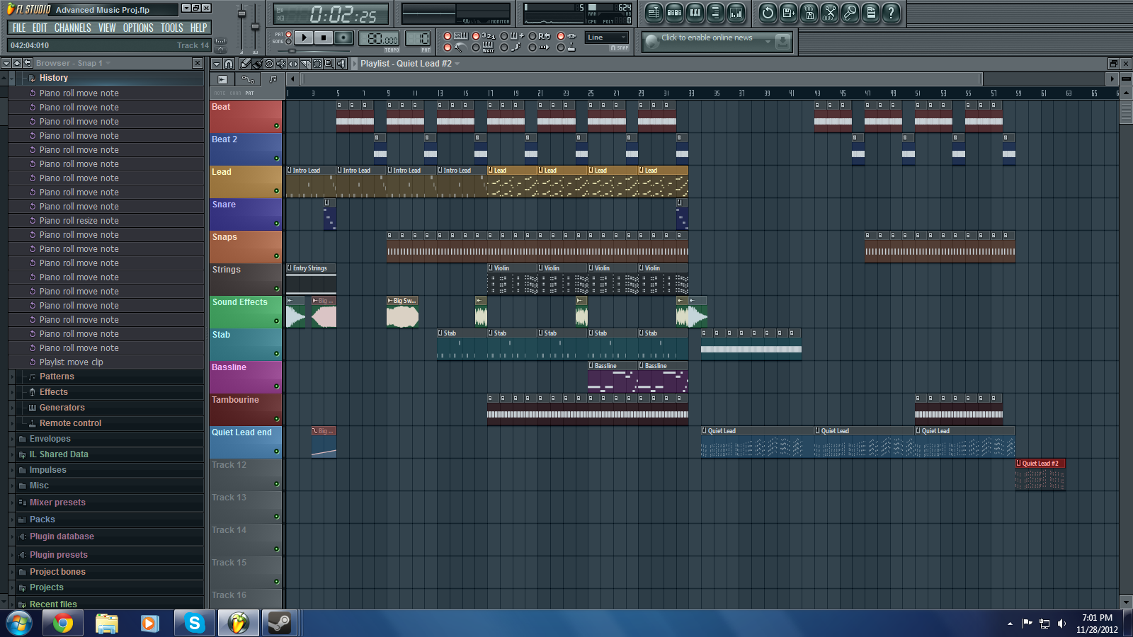Select the Delete tool in playlist toolbar
The image size is (1133, 637).
[x=269, y=64]
